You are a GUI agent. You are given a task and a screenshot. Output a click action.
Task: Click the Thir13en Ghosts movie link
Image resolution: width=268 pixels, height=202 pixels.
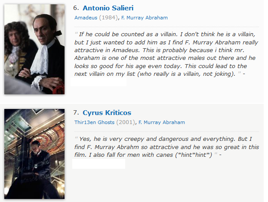point(94,122)
